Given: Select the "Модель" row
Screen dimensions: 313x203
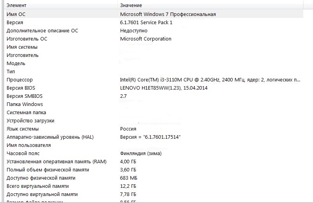Looking at the screenshot, I should point(16,64).
